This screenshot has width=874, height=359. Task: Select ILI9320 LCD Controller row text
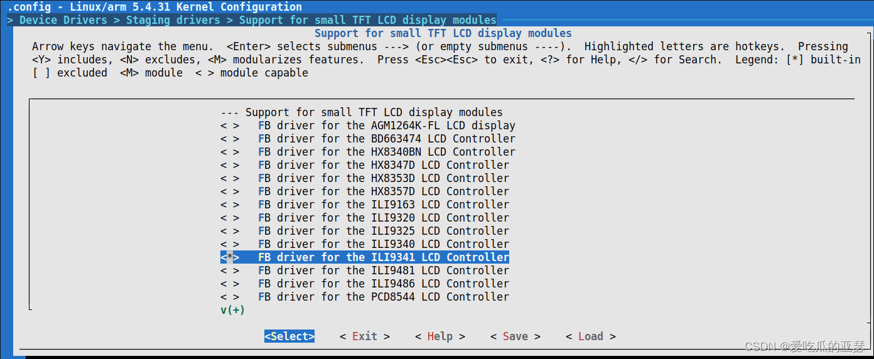(384, 218)
